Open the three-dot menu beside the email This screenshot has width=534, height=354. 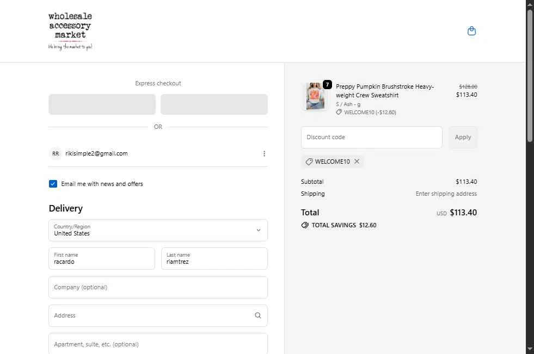264,154
